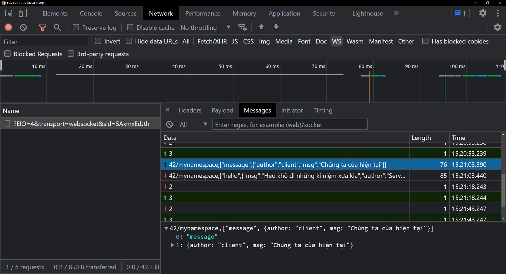Viewport: 506px width, 274px height.
Task: Enable the Preserve log checkbox
Action: click(x=76, y=27)
